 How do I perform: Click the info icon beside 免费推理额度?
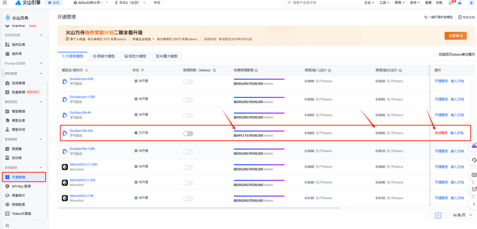click(256, 70)
